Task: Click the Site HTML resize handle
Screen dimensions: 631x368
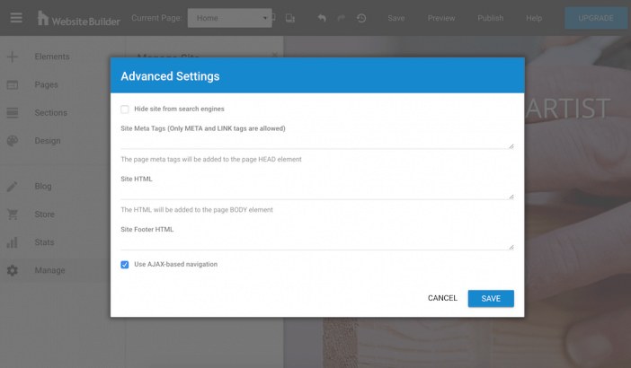Action: tap(511, 197)
